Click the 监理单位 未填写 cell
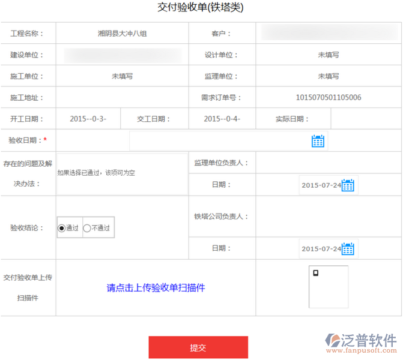This screenshot has width=403, height=360. tap(328, 76)
